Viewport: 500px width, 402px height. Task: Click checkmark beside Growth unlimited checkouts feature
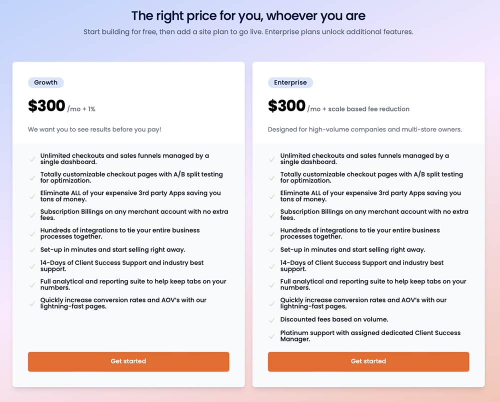click(x=32, y=159)
